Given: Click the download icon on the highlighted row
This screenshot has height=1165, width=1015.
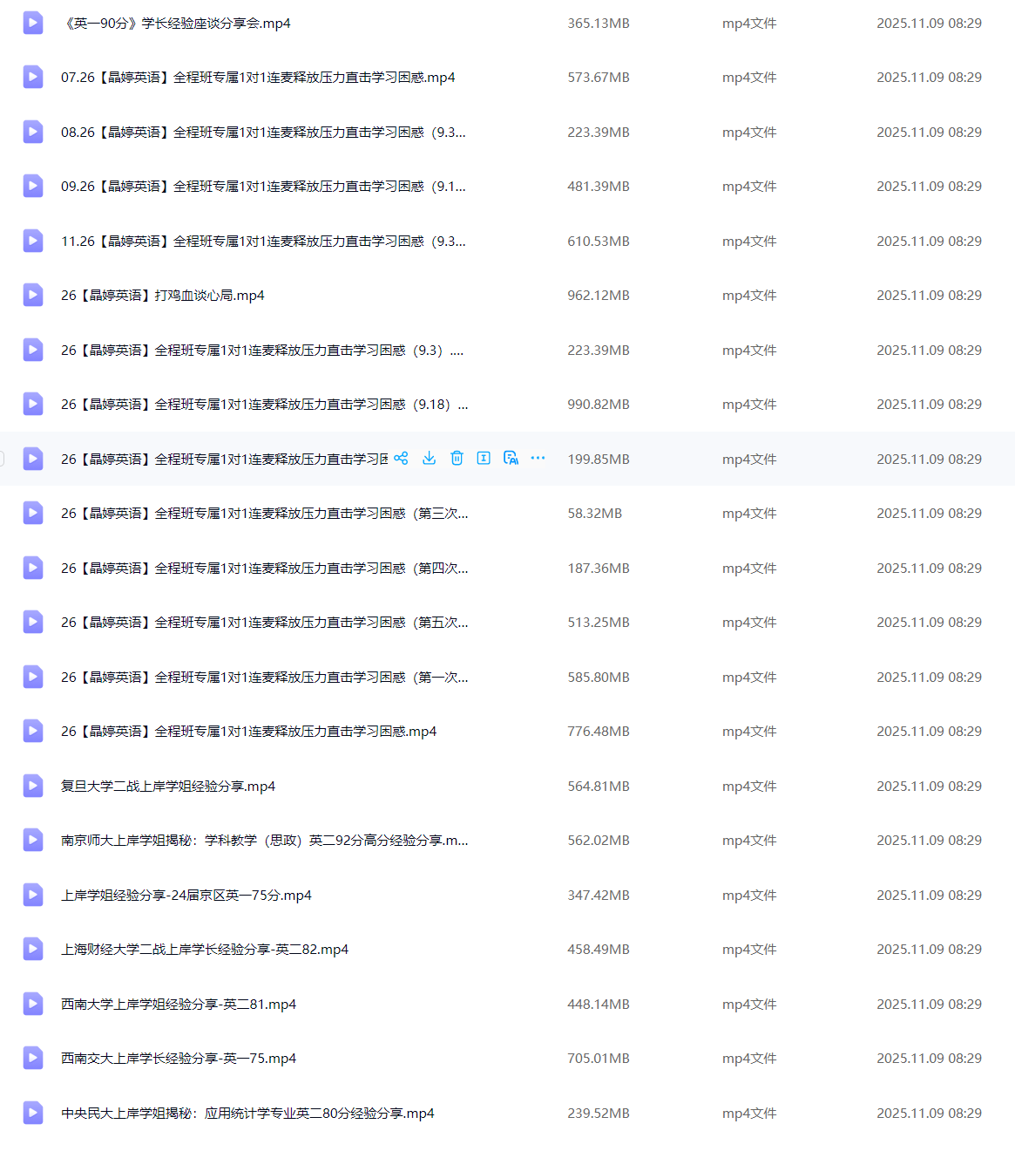Looking at the screenshot, I should click(429, 459).
